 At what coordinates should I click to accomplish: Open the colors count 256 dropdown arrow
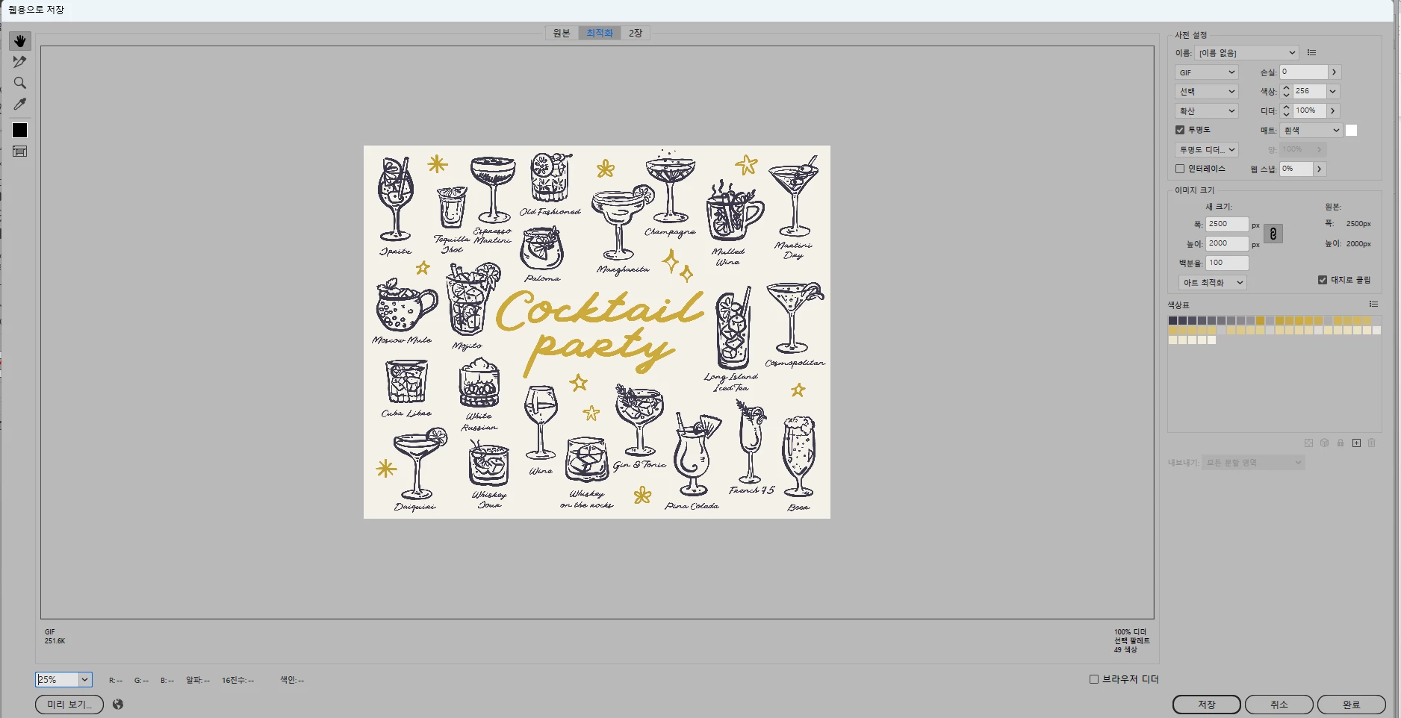(1333, 91)
